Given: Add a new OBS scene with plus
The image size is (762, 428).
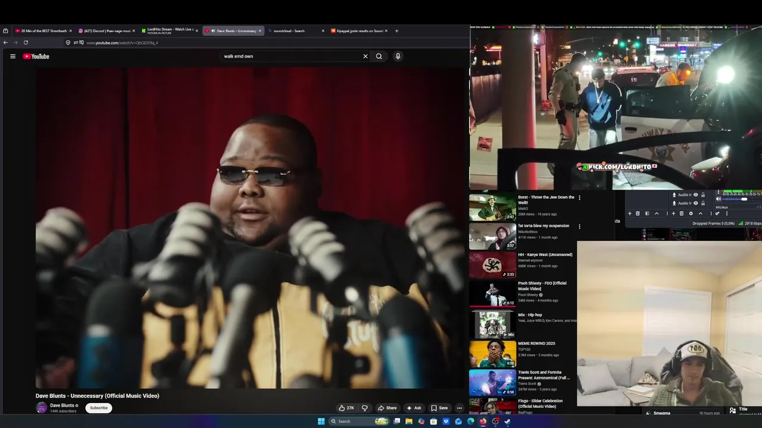Looking at the screenshot, I should 630,213.
